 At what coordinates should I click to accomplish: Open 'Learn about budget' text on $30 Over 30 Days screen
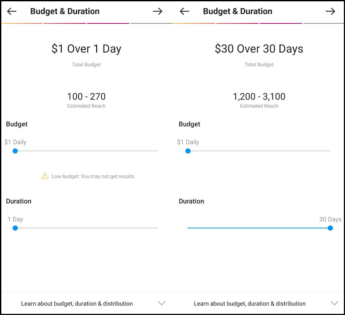[250, 303]
